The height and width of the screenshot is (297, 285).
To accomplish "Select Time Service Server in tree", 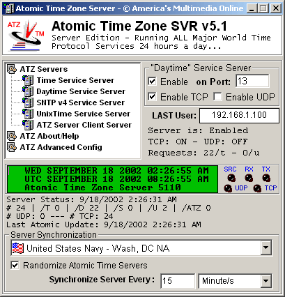I will pyautogui.click(x=75, y=80).
